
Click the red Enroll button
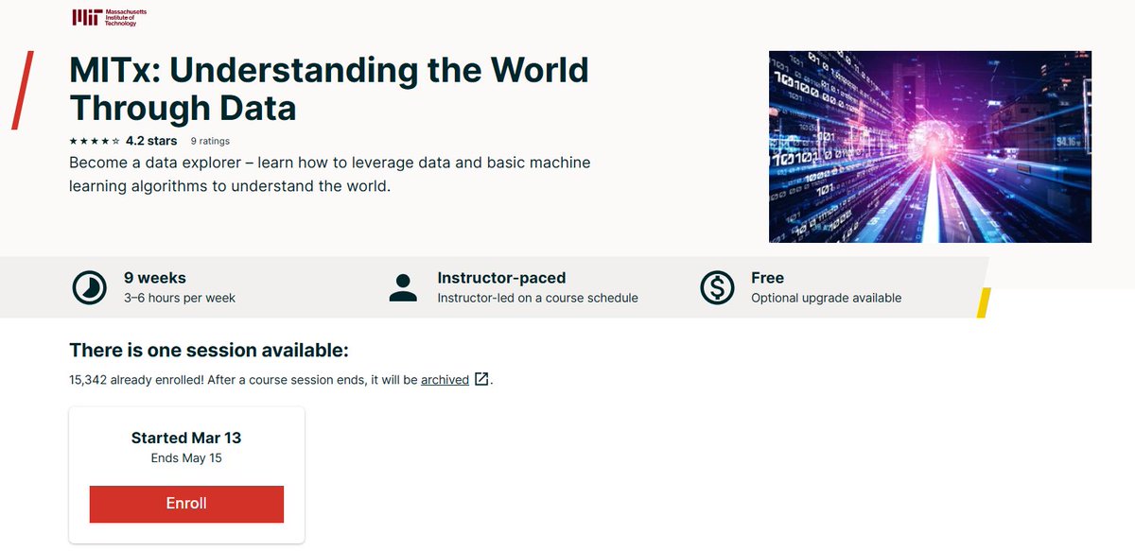pyautogui.click(x=186, y=504)
